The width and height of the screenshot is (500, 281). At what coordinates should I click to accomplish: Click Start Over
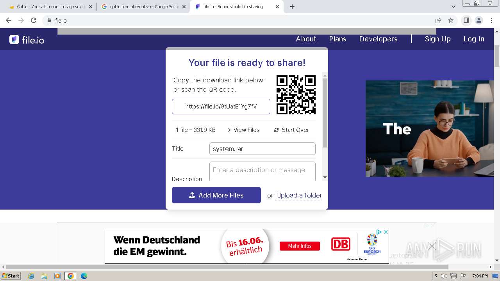point(291,130)
